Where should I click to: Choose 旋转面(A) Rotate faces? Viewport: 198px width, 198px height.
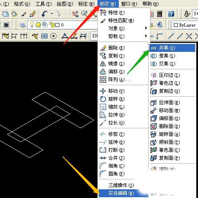pyautogui.click(x=172, y=134)
